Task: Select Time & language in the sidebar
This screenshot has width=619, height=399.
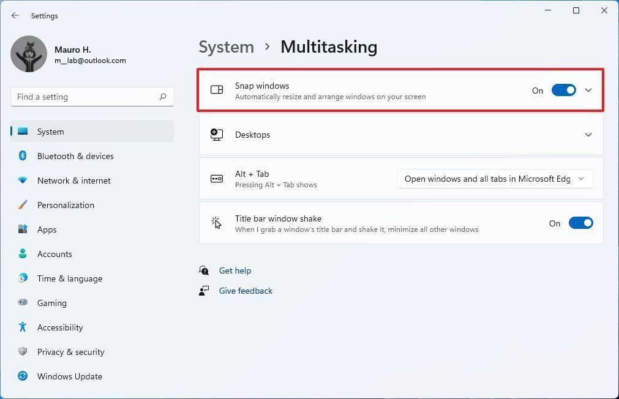Action: click(x=69, y=278)
